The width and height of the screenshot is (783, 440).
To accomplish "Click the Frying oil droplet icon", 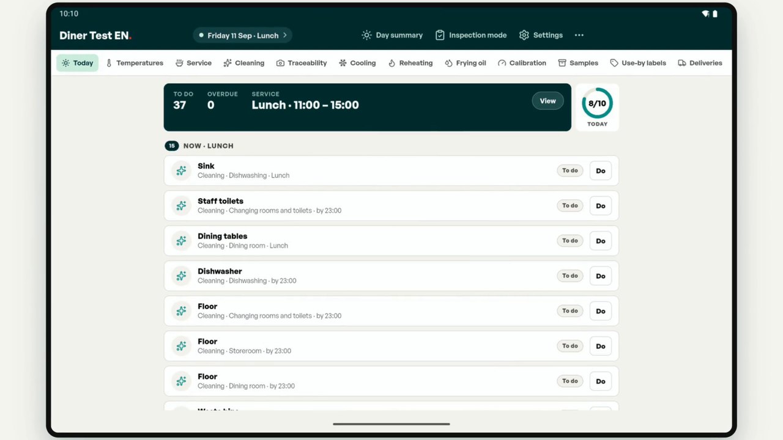I will click(448, 63).
